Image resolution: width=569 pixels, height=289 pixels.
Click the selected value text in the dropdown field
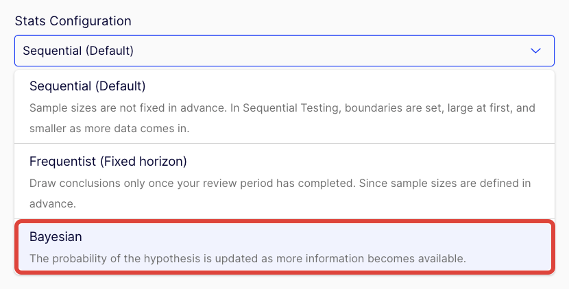(78, 51)
